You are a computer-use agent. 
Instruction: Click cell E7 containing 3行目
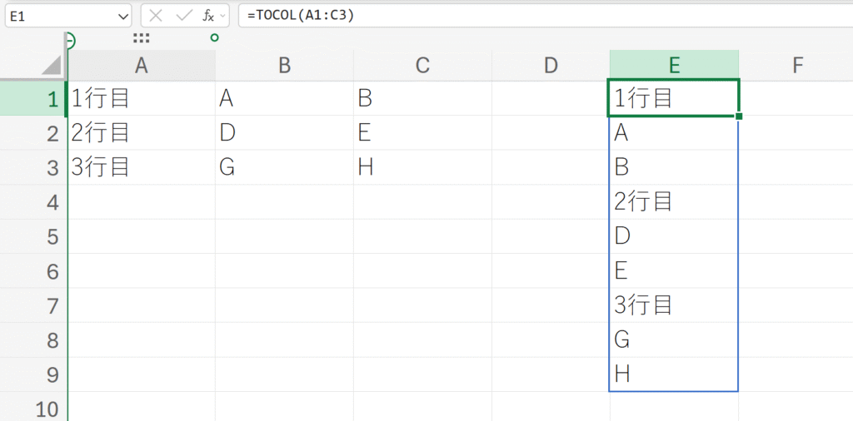coord(674,305)
